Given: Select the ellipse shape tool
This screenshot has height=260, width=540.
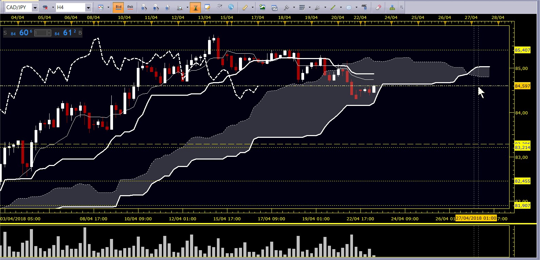Looking at the screenshot, I should [x=349, y=7].
